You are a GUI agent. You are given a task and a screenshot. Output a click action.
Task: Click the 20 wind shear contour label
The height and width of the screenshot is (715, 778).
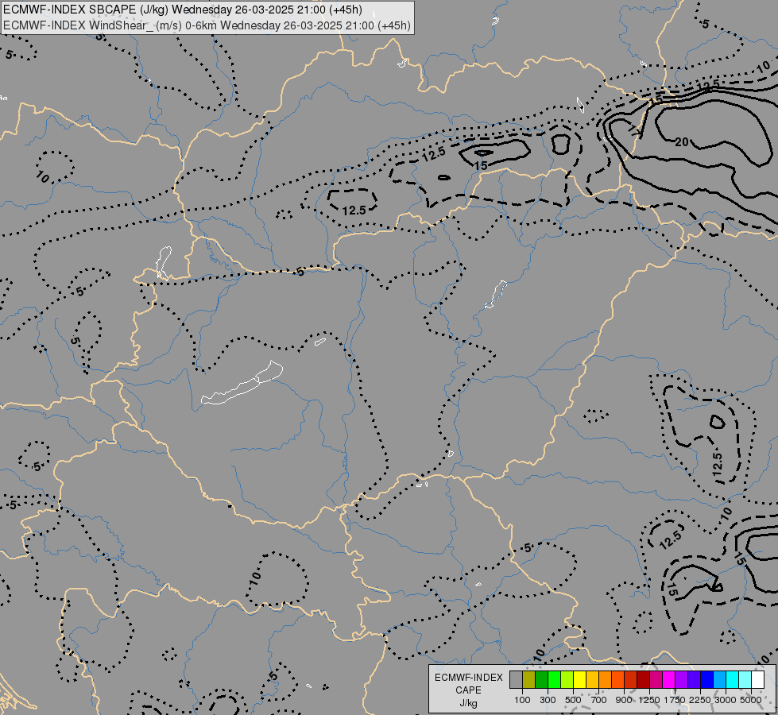[682, 142]
